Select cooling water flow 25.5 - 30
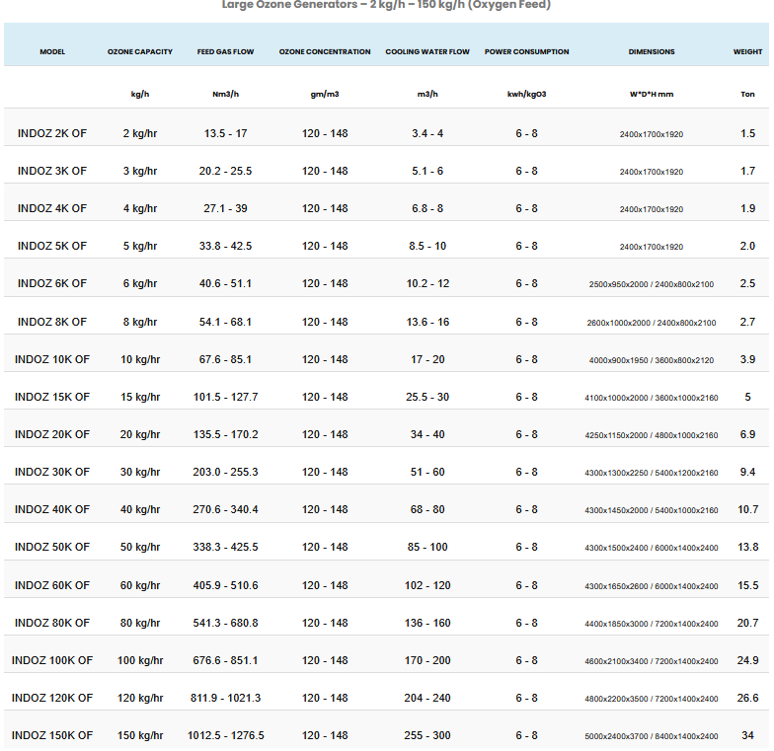 tap(427, 397)
